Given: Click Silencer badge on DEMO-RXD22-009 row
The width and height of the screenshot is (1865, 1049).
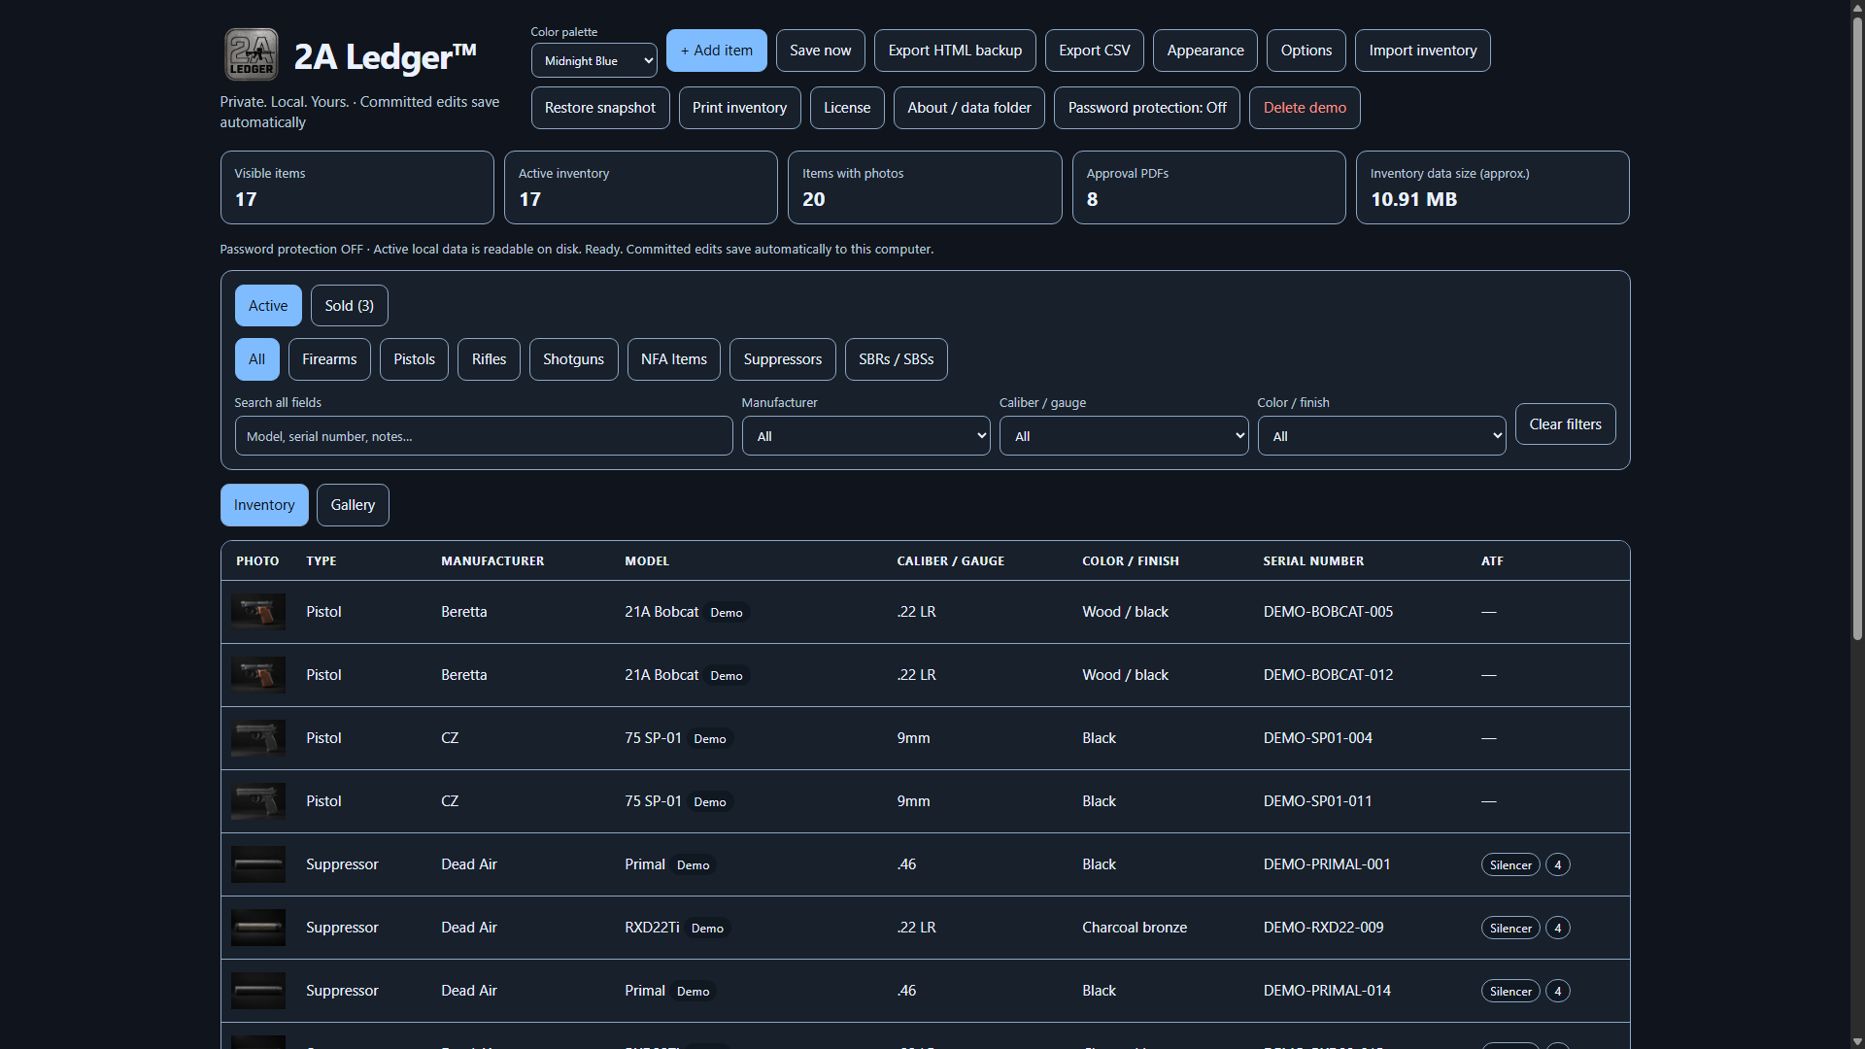Looking at the screenshot, I should [1510, 928].
